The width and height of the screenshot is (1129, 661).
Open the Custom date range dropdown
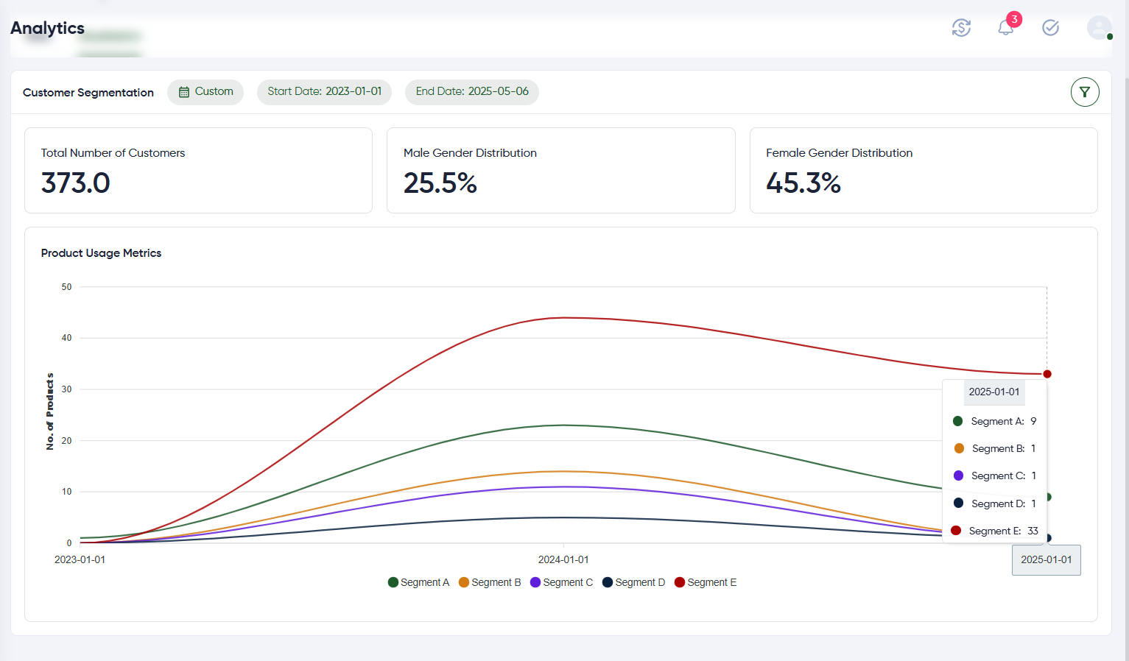(x=205, y=92)
